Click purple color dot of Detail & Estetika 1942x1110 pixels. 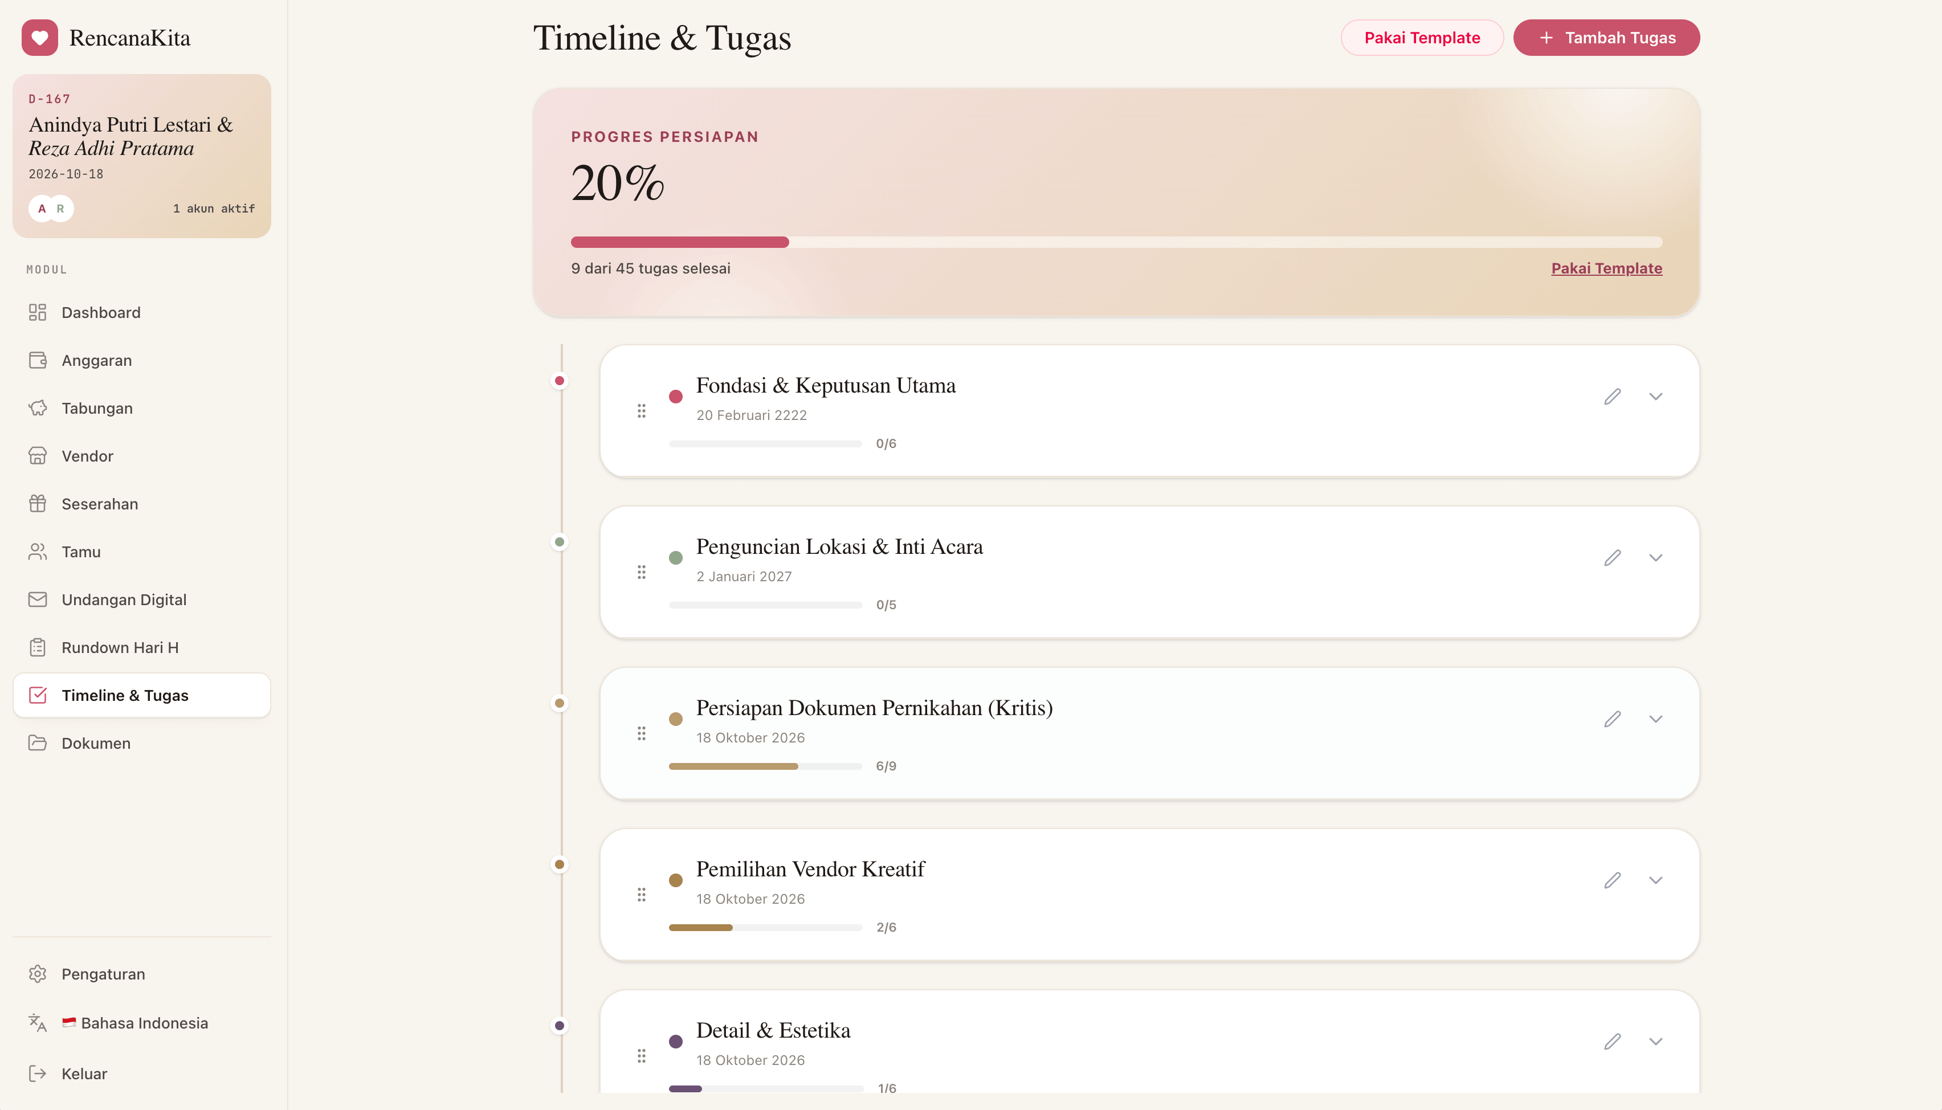pyautogui.click(x=675, y=1042)
